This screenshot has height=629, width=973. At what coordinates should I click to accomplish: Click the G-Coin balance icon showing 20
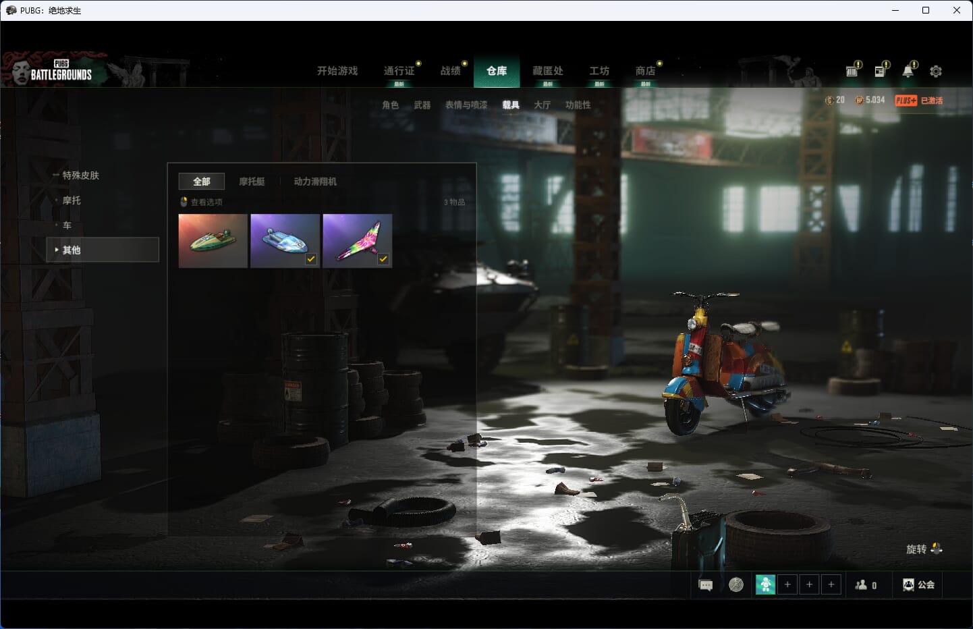click(829, 100)
